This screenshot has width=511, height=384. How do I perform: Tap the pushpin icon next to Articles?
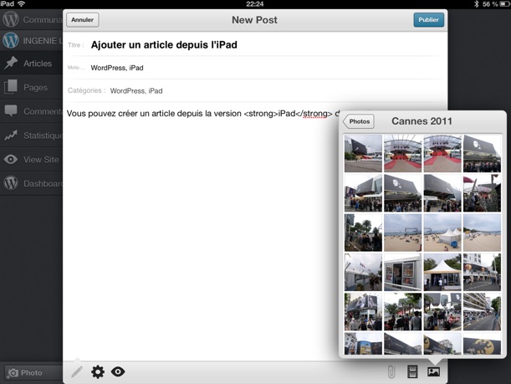pos(11,63)
